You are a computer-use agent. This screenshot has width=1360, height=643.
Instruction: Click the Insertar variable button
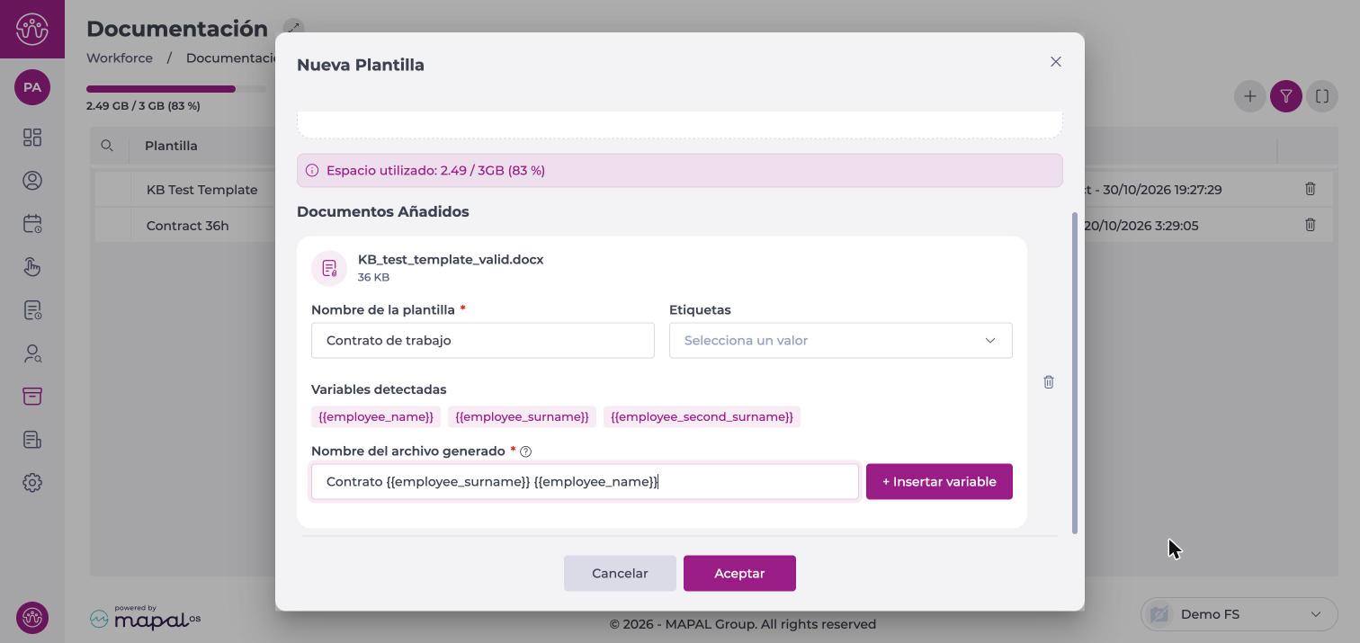click(939, 482)
